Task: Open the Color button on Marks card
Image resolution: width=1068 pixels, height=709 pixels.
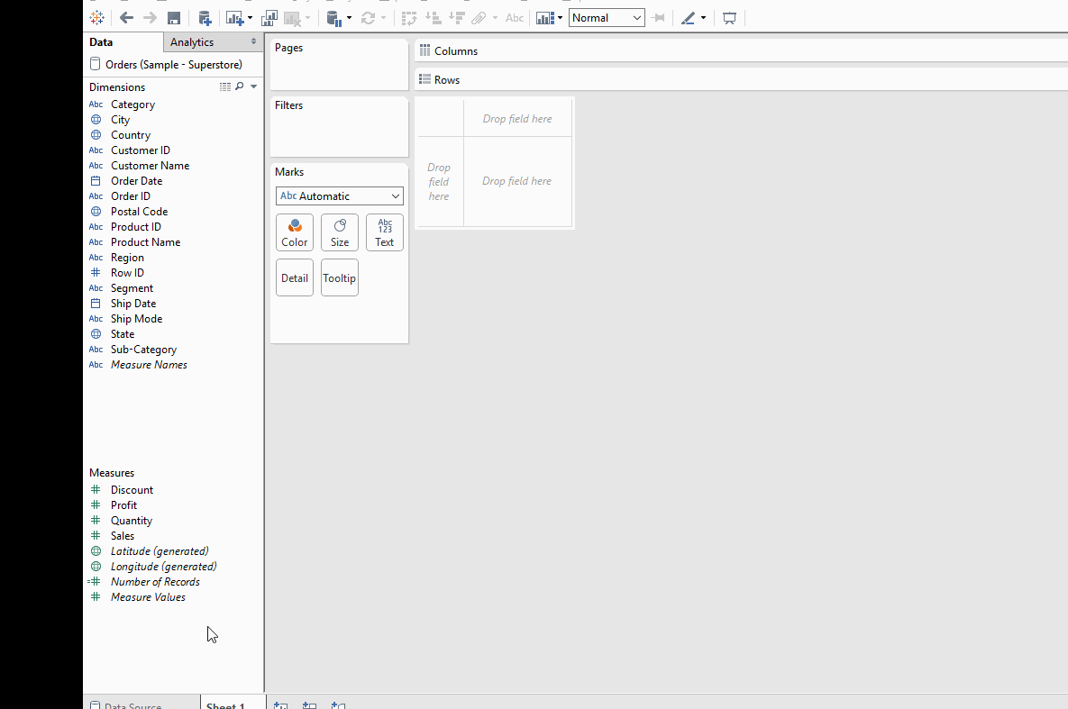Action: point(295,232)
